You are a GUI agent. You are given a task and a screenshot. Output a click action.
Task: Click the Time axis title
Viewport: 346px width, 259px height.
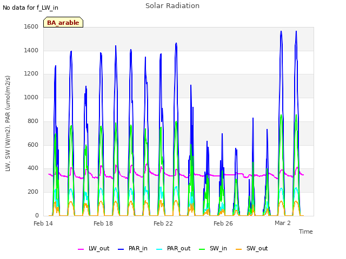click(306, 231)
